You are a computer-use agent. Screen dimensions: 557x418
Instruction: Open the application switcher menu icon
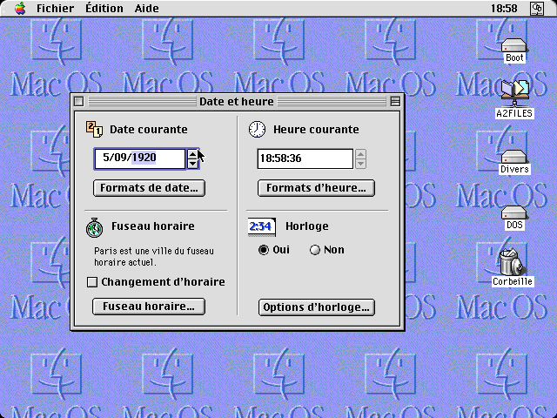(x=537, y=9)
